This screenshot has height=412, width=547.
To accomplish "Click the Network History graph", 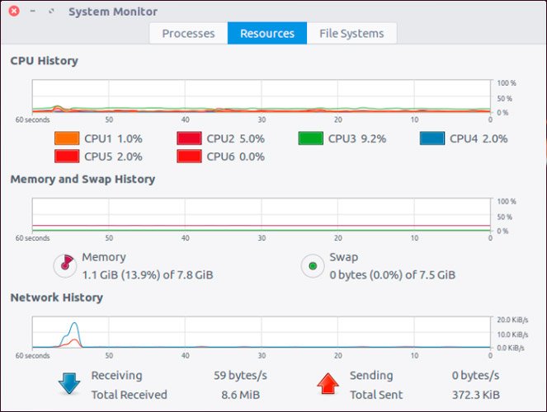I will pyautogui.click(x=262, y=332).
